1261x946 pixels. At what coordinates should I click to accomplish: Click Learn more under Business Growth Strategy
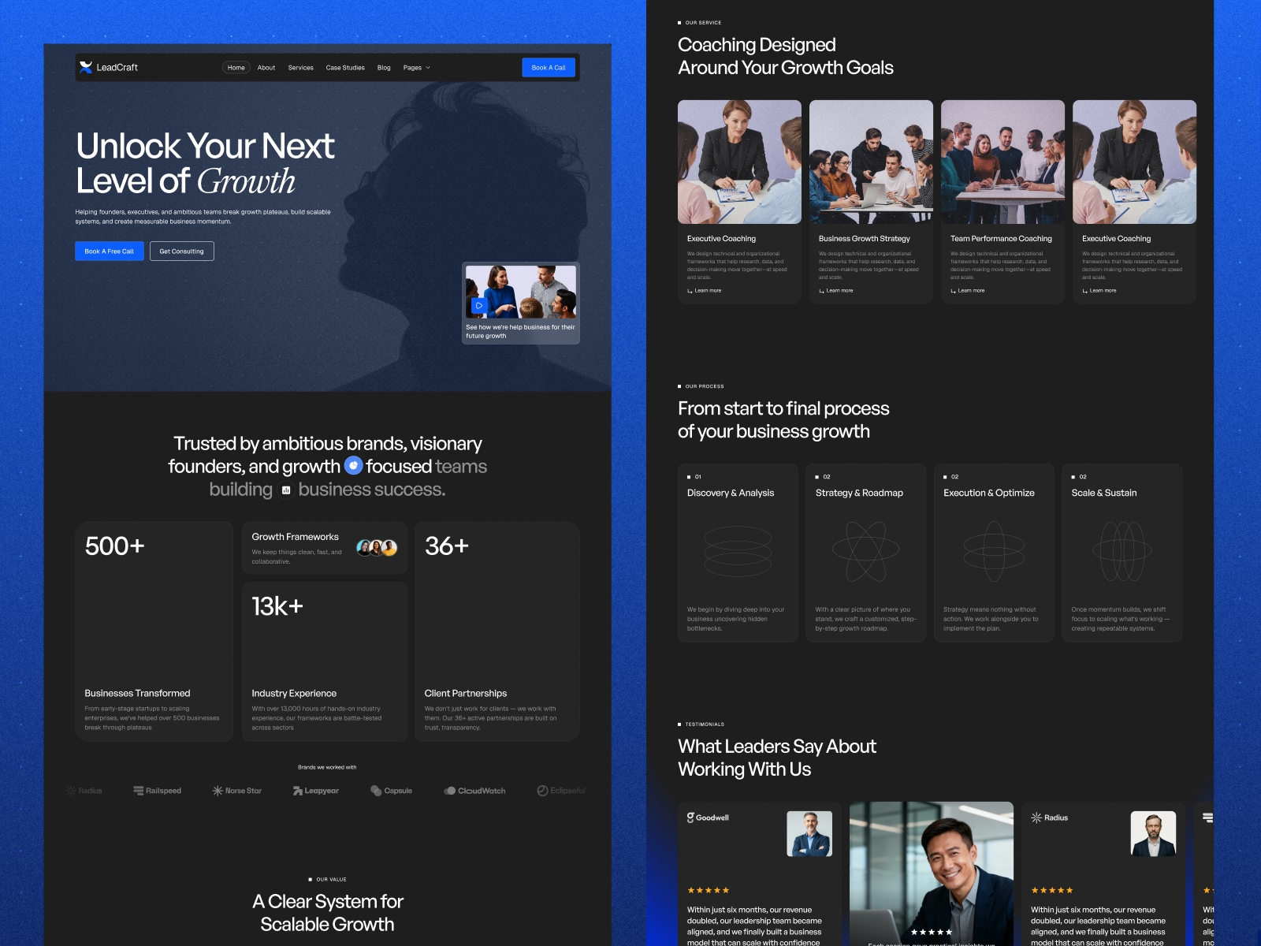tap(836, 291)
